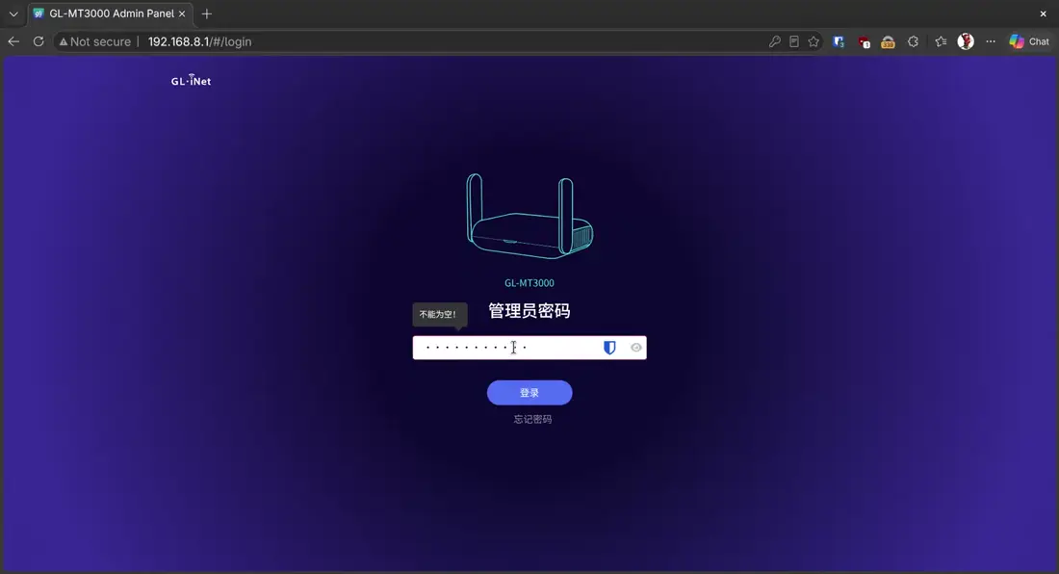
Task: Select the 192.168.8.1 address bar URL
Action: pos(200,41)
